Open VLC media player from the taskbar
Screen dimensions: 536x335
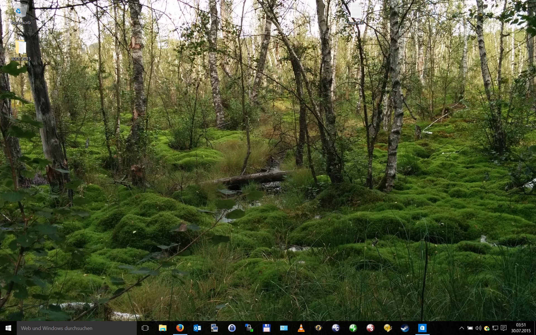click(301, 328)
